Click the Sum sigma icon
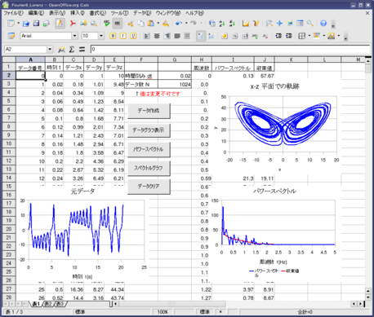374x317 pixels. [72, 50]
